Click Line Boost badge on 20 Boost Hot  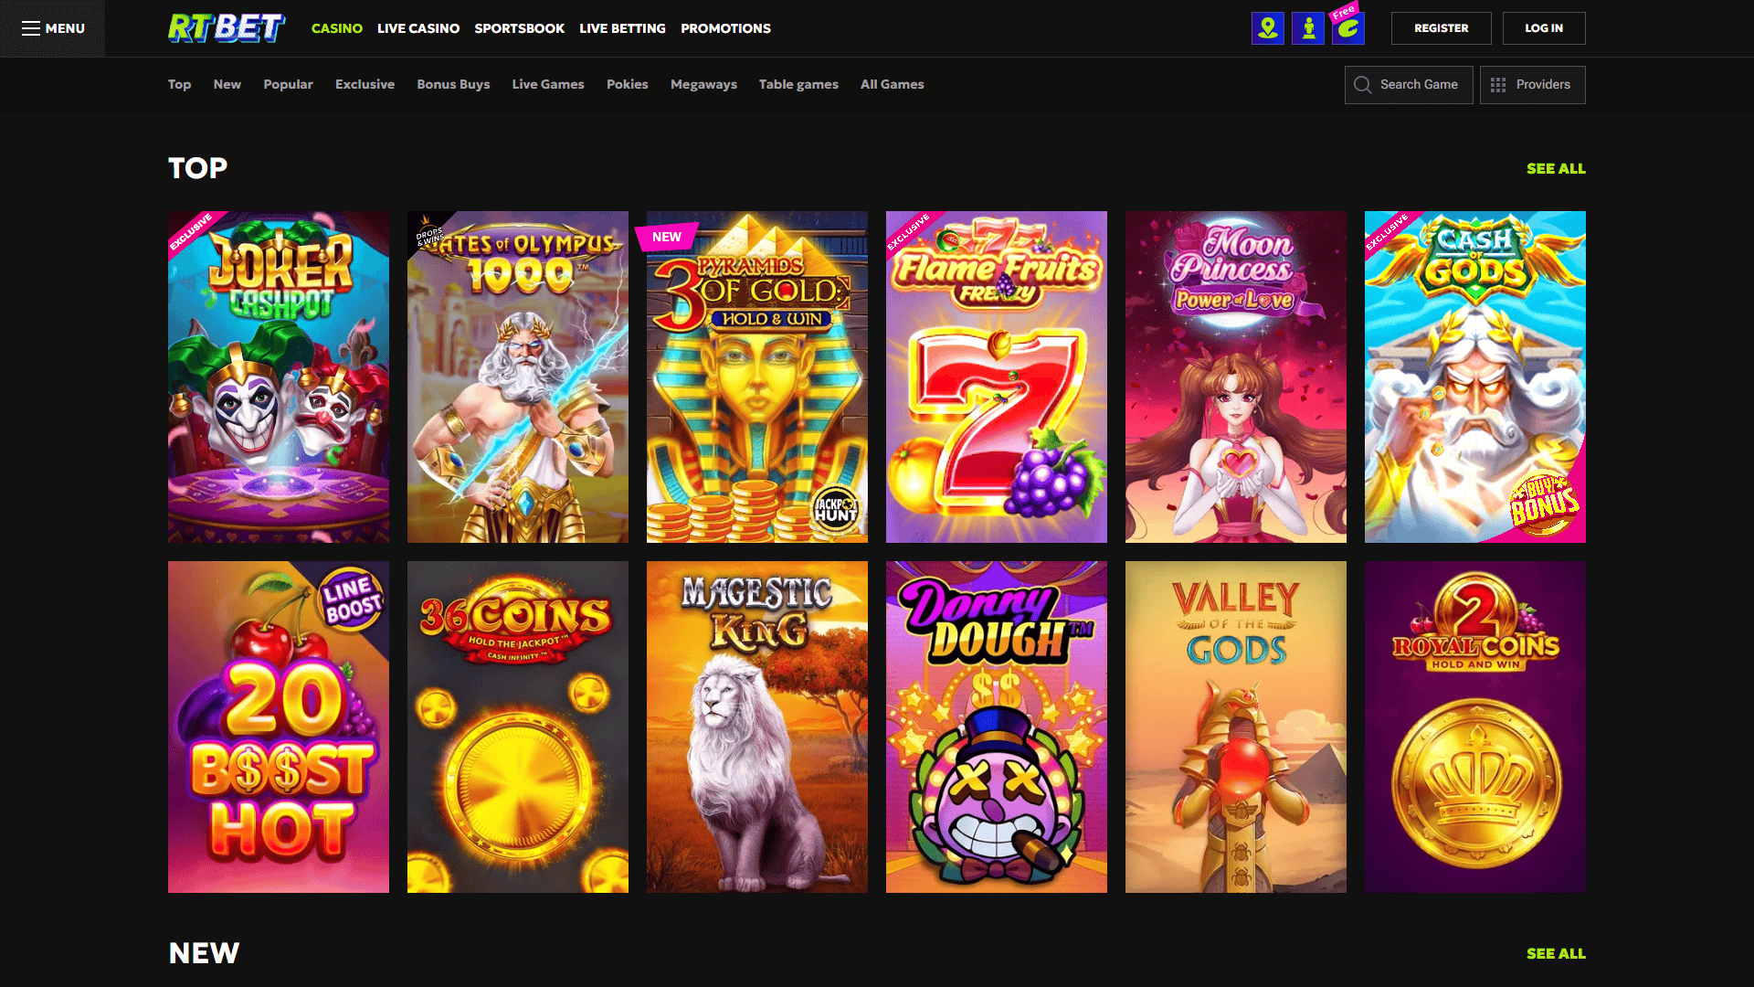tap(352, 600)
